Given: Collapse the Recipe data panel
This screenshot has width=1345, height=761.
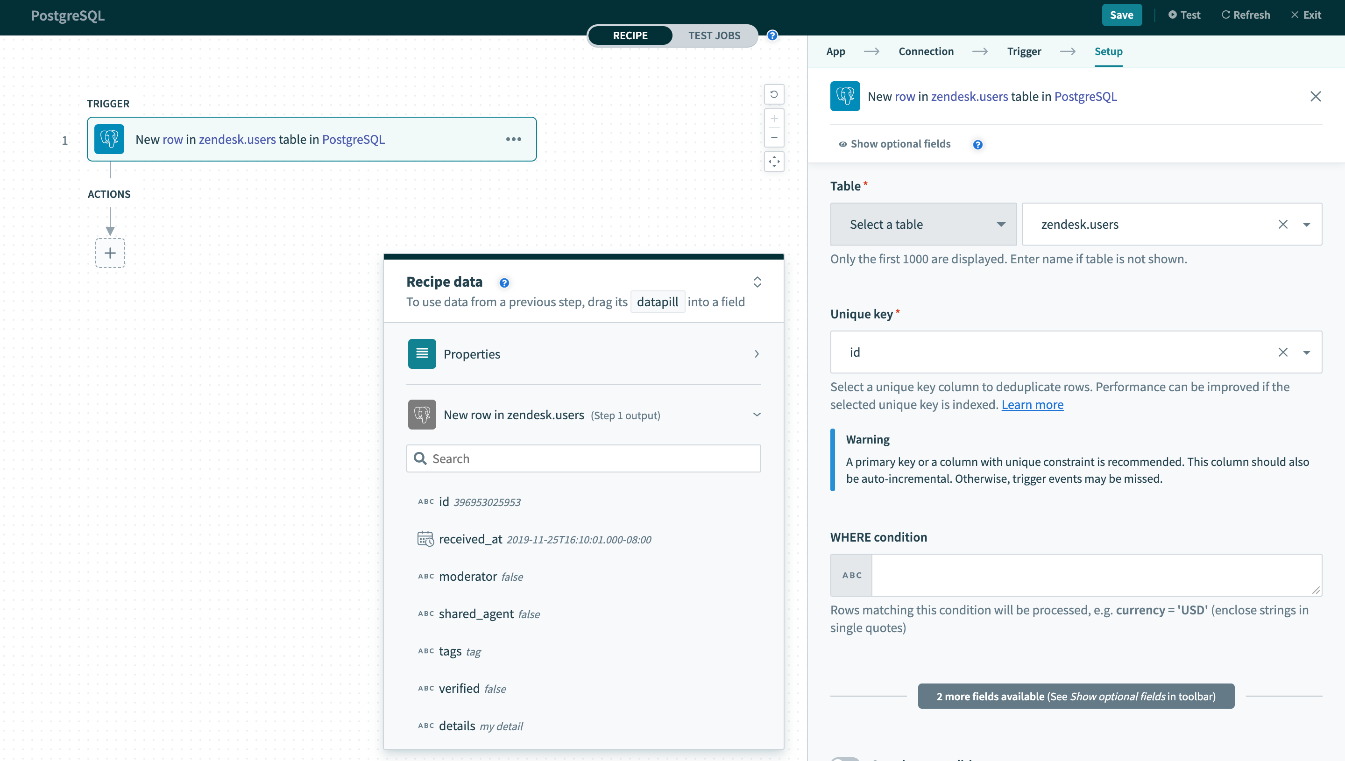Looking at the screenshot, I should point(757,282).
